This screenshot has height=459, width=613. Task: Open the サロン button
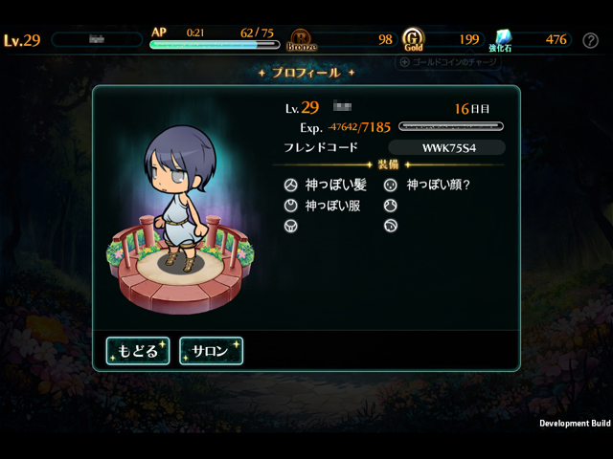click(x=211, y=351)
